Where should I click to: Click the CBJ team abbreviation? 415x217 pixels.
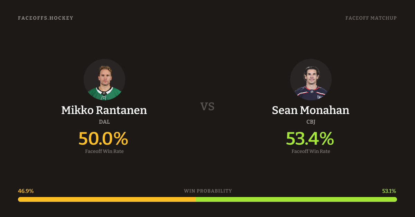[x=311, y=122]
